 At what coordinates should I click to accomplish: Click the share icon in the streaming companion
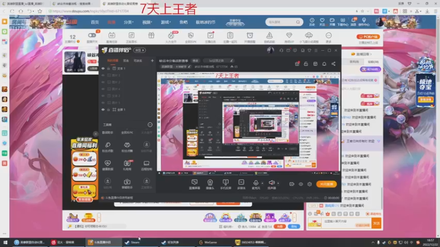(333, 64)
